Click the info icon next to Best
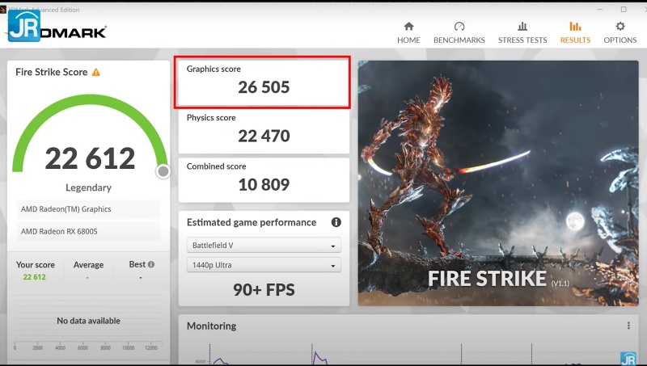This screenshot has width=647, height=366. pyautogui.click(x=151, y=264)
